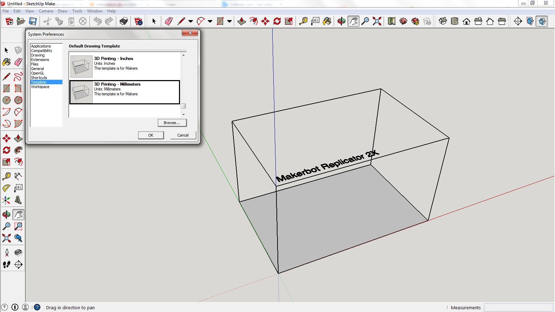Select Polygon tool in left tool palette
This screenshot has height=312, width=555.
pos(18,100)
